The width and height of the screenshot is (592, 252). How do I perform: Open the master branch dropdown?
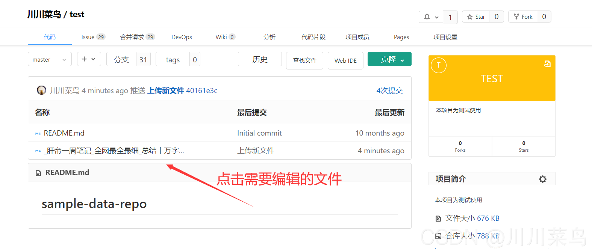[50, 59]
